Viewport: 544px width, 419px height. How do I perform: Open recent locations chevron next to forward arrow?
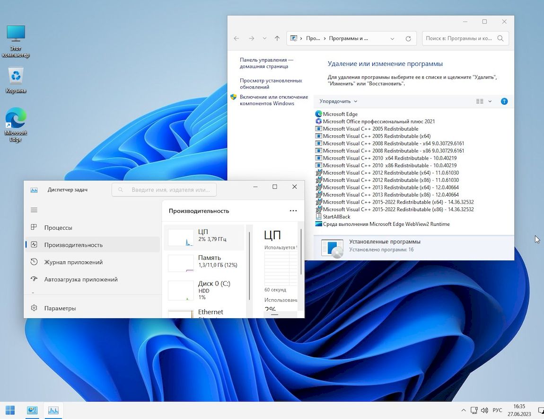point(264,38)
